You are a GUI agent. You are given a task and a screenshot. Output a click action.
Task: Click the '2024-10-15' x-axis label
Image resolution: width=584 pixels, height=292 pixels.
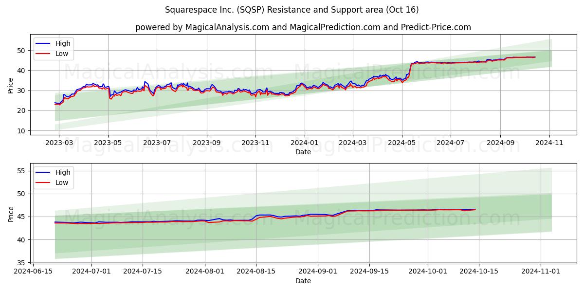[479, 273]
